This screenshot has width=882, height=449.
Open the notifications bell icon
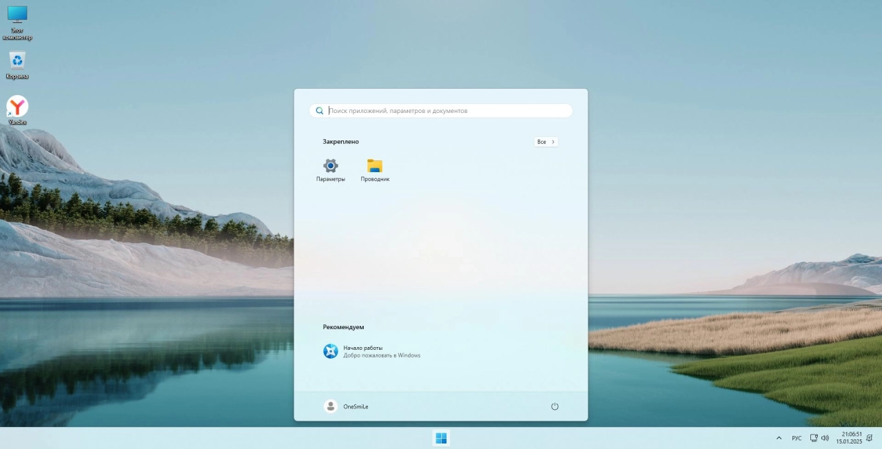(870, 438)
